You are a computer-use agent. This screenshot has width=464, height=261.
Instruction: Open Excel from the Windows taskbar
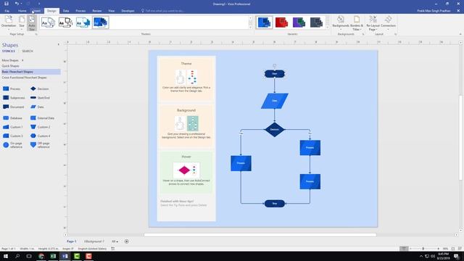point(53,256)
